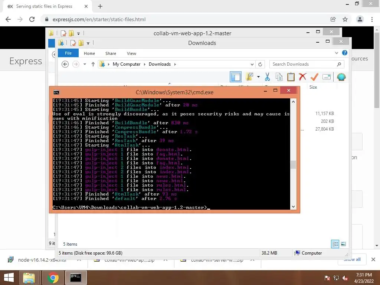Click the Help question mark icon in Downloads
The image size is (380, 285).
345,53
